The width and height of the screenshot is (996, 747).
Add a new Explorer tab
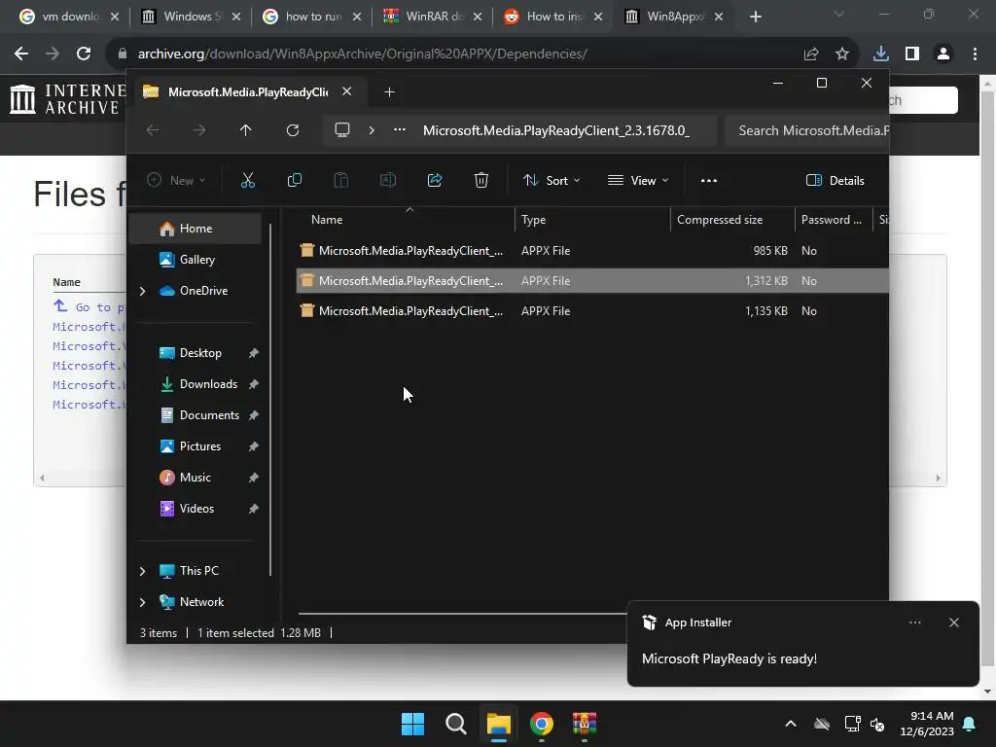click(389, 92)
